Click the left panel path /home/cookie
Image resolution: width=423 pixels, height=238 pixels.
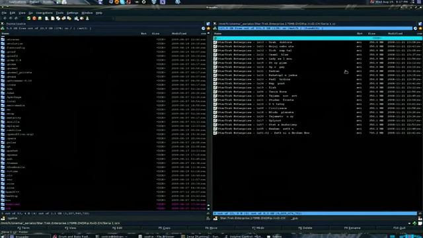16,24
